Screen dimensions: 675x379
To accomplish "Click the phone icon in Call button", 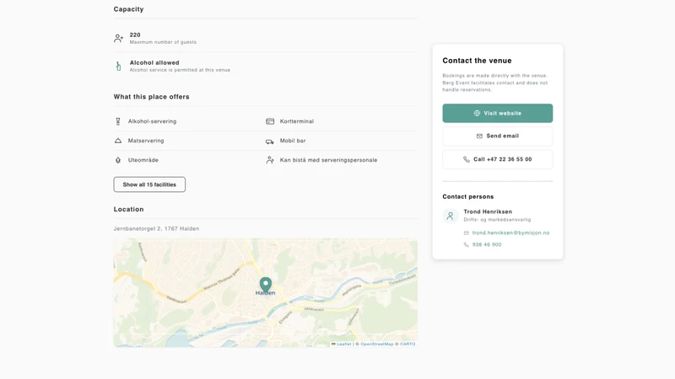I will point(467,159).
